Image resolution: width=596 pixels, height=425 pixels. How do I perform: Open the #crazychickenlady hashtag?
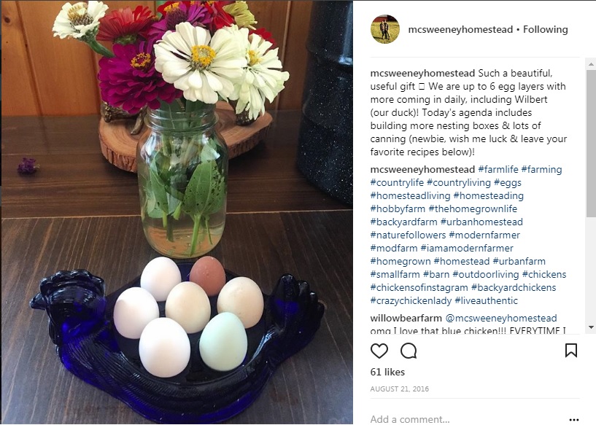click(411, 301)
